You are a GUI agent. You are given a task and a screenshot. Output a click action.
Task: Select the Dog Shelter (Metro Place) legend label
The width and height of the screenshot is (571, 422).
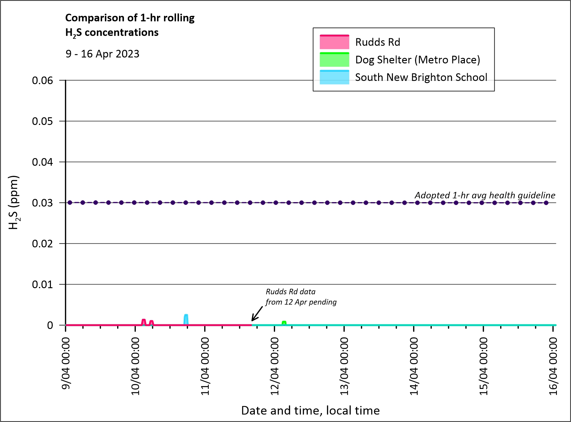point(417,60)
